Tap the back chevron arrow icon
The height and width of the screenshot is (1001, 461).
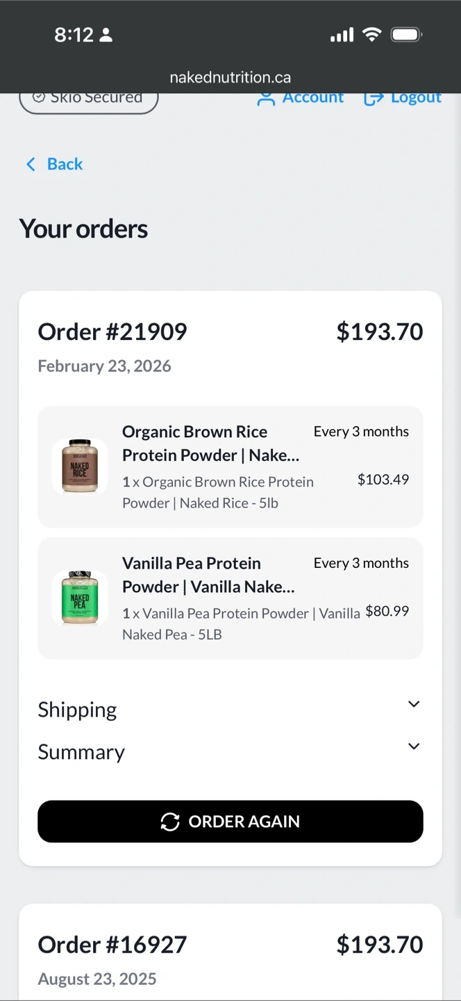(31, 164)
